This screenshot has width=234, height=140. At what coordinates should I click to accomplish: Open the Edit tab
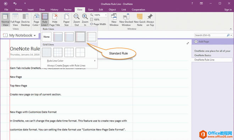(101, 10)
